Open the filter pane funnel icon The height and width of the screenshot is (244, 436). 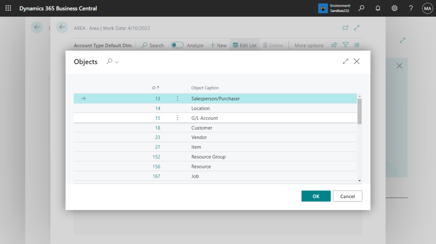click(345, 45)
